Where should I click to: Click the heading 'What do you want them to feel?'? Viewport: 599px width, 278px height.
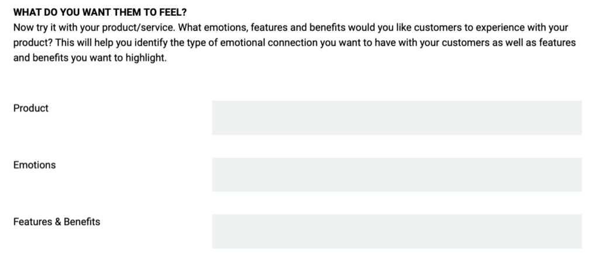(100, 12)
